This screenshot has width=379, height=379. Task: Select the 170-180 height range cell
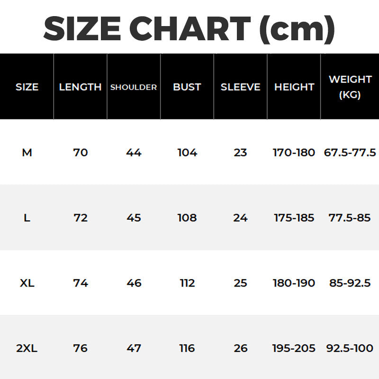(x=294, y=153)
